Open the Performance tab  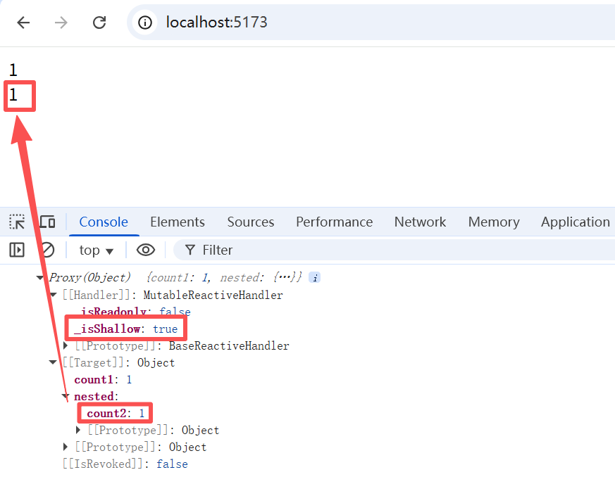334,222
